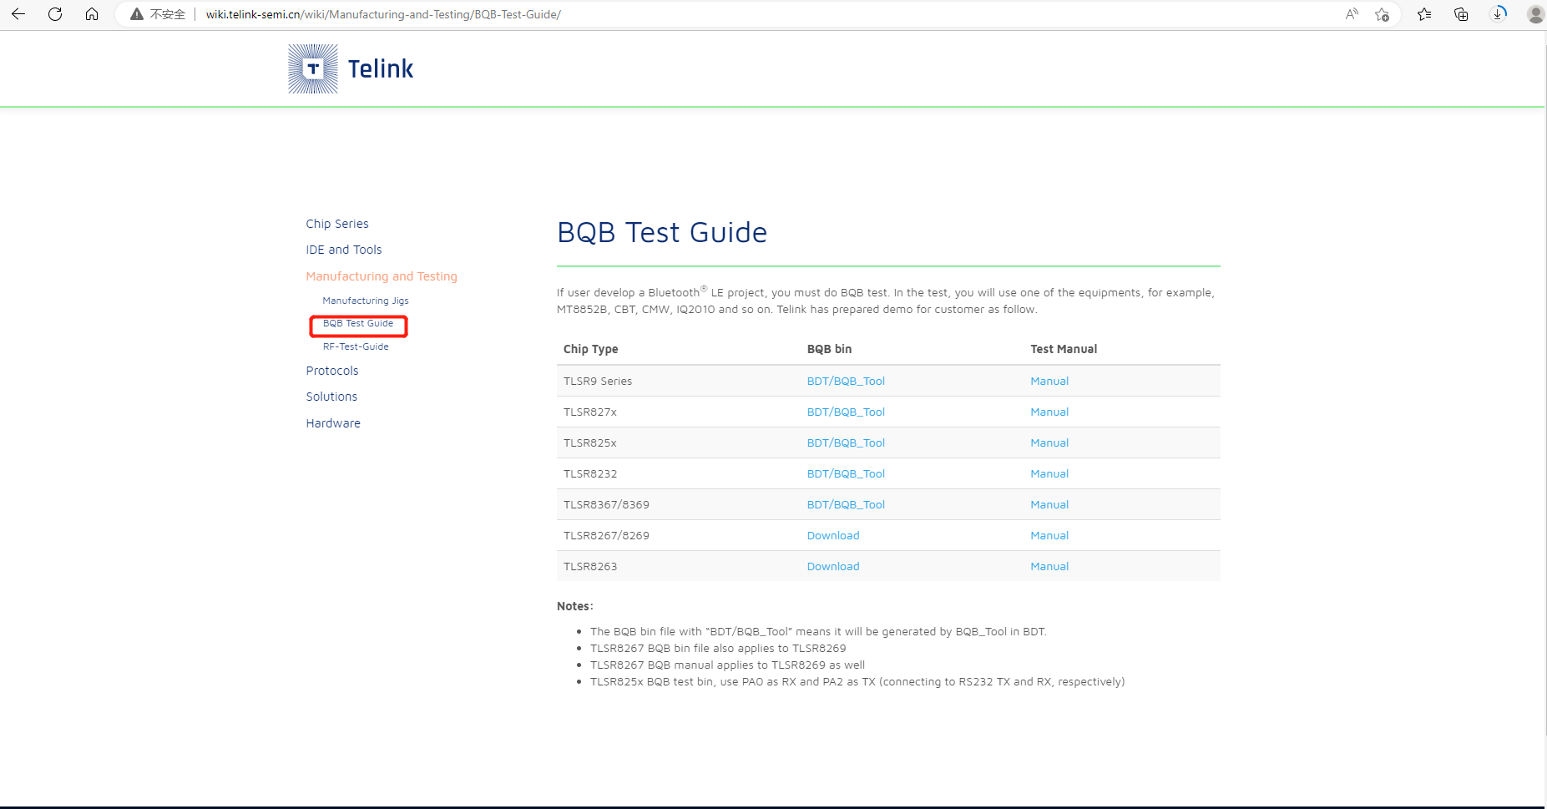This screenshot has height=809, width=1547.
Task: Open RF-Test-Guide in the sidebar
Action: [355, 346]
